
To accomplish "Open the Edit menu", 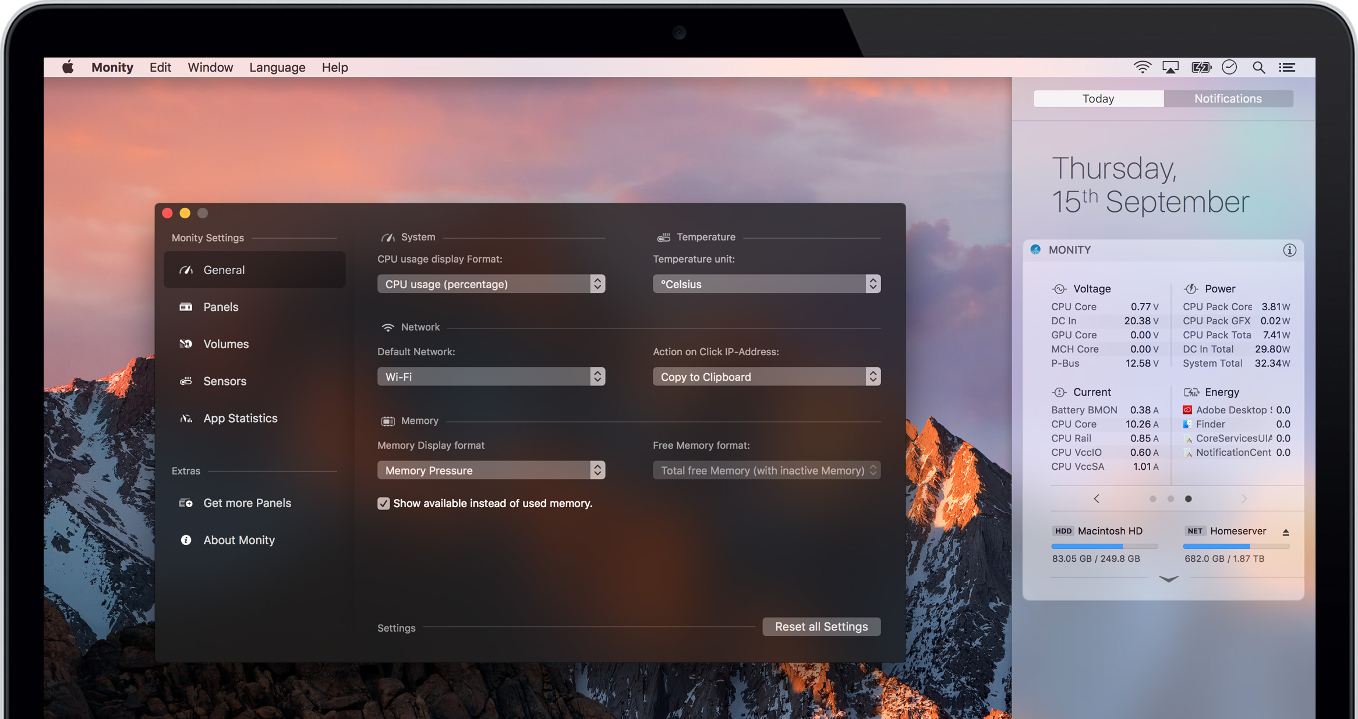I will pyautogui.click(x=160, y=68).
